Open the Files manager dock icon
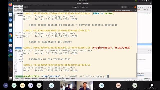The image size is (160, 90). click(x=11, y=25)
